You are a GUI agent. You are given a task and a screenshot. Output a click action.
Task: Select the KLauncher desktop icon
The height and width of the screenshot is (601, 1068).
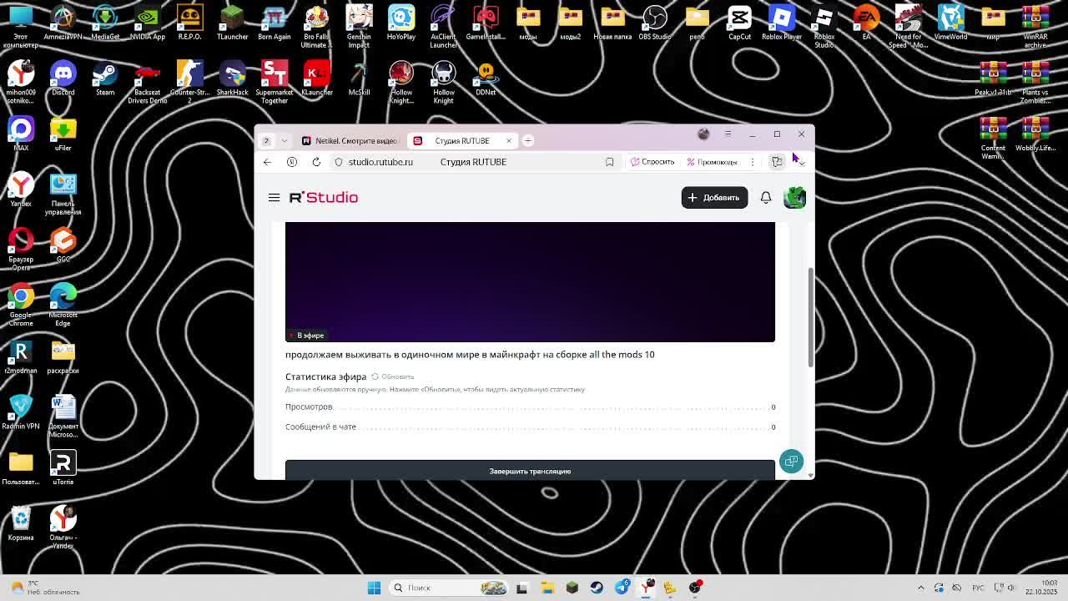point(316,80)
